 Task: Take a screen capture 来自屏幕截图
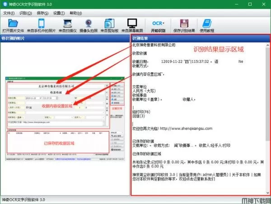pos(132,26)
